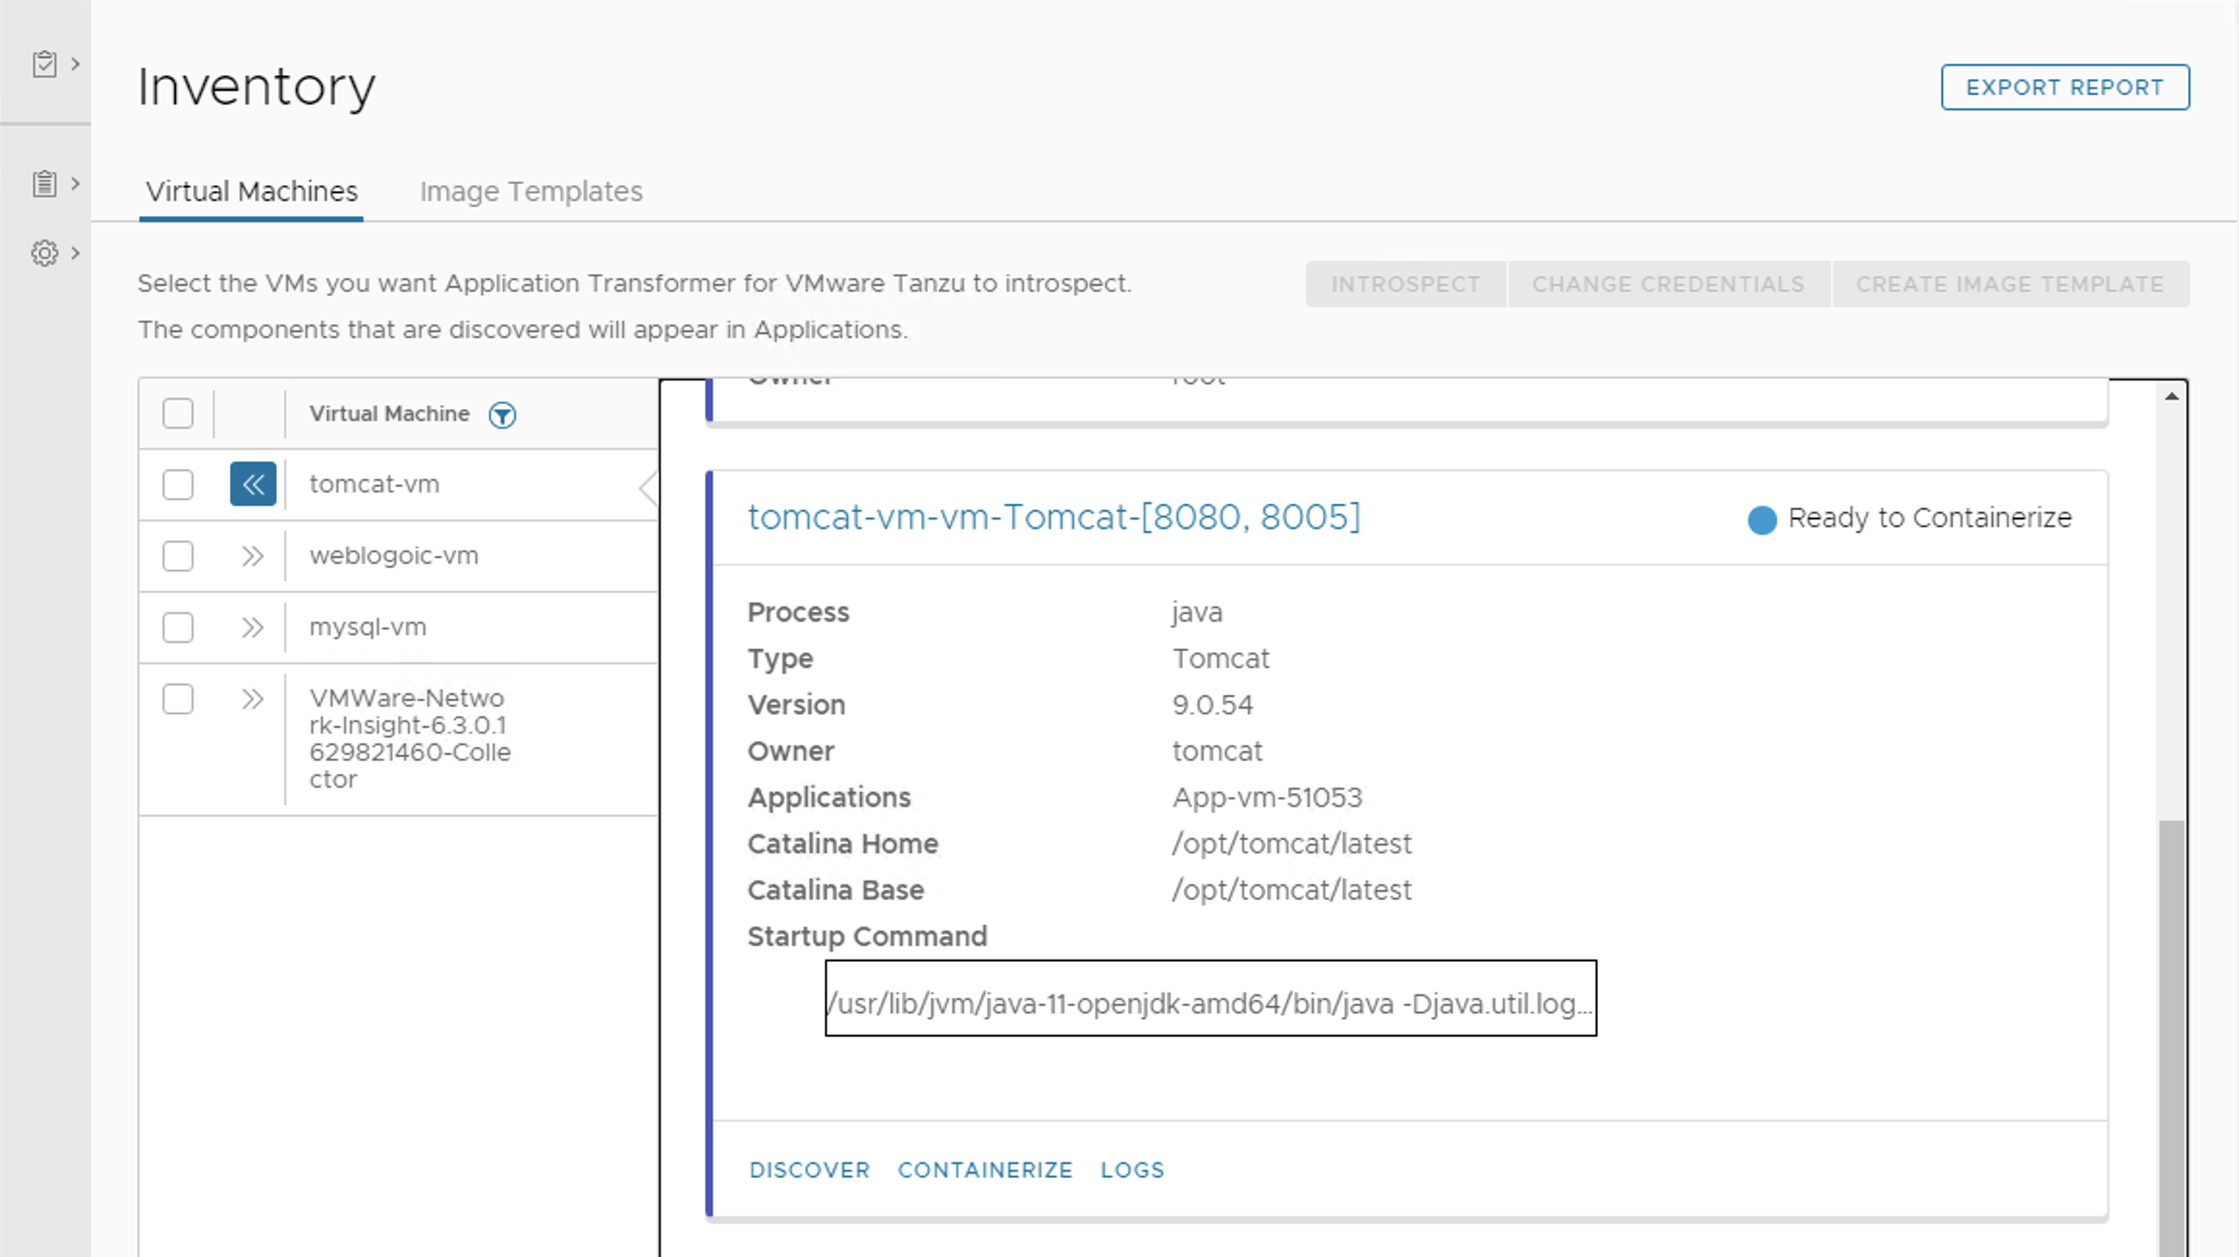Toggle the select-all VMs checkbox
The image size is (2239, 1257).
click(178, 413)
